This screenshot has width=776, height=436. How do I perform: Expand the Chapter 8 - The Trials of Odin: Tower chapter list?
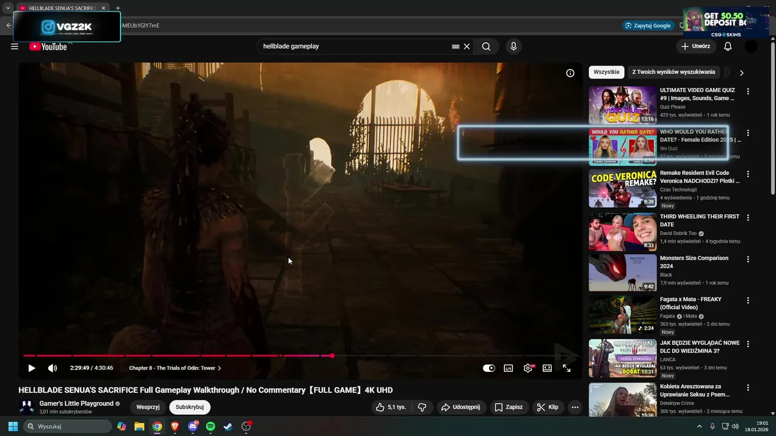tap(175, 368)
